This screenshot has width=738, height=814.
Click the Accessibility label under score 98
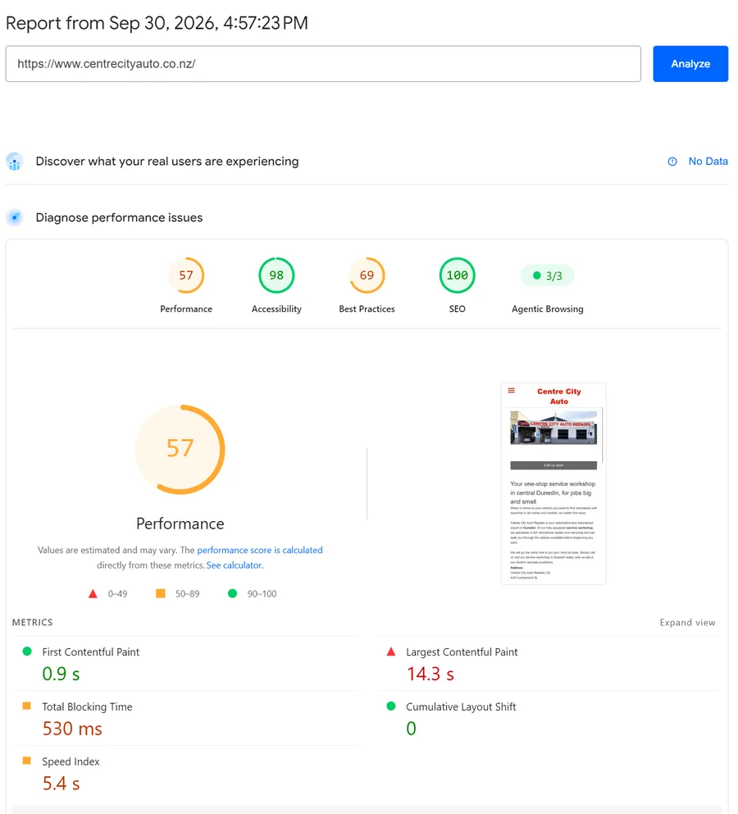(x=276, y=309)
